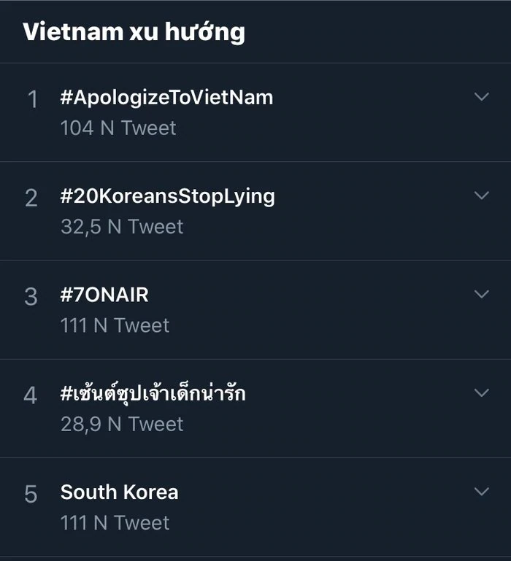Open the chevron beside the Thai hashtag trend
This screenshot has height=561, width=511.
tap(481, 392)
